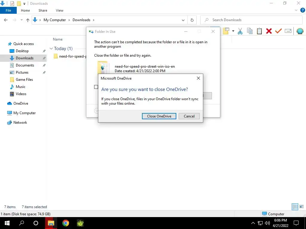Screen dimensions: 306x229
Task: Open the Windows Start menu
Action: 7,223
